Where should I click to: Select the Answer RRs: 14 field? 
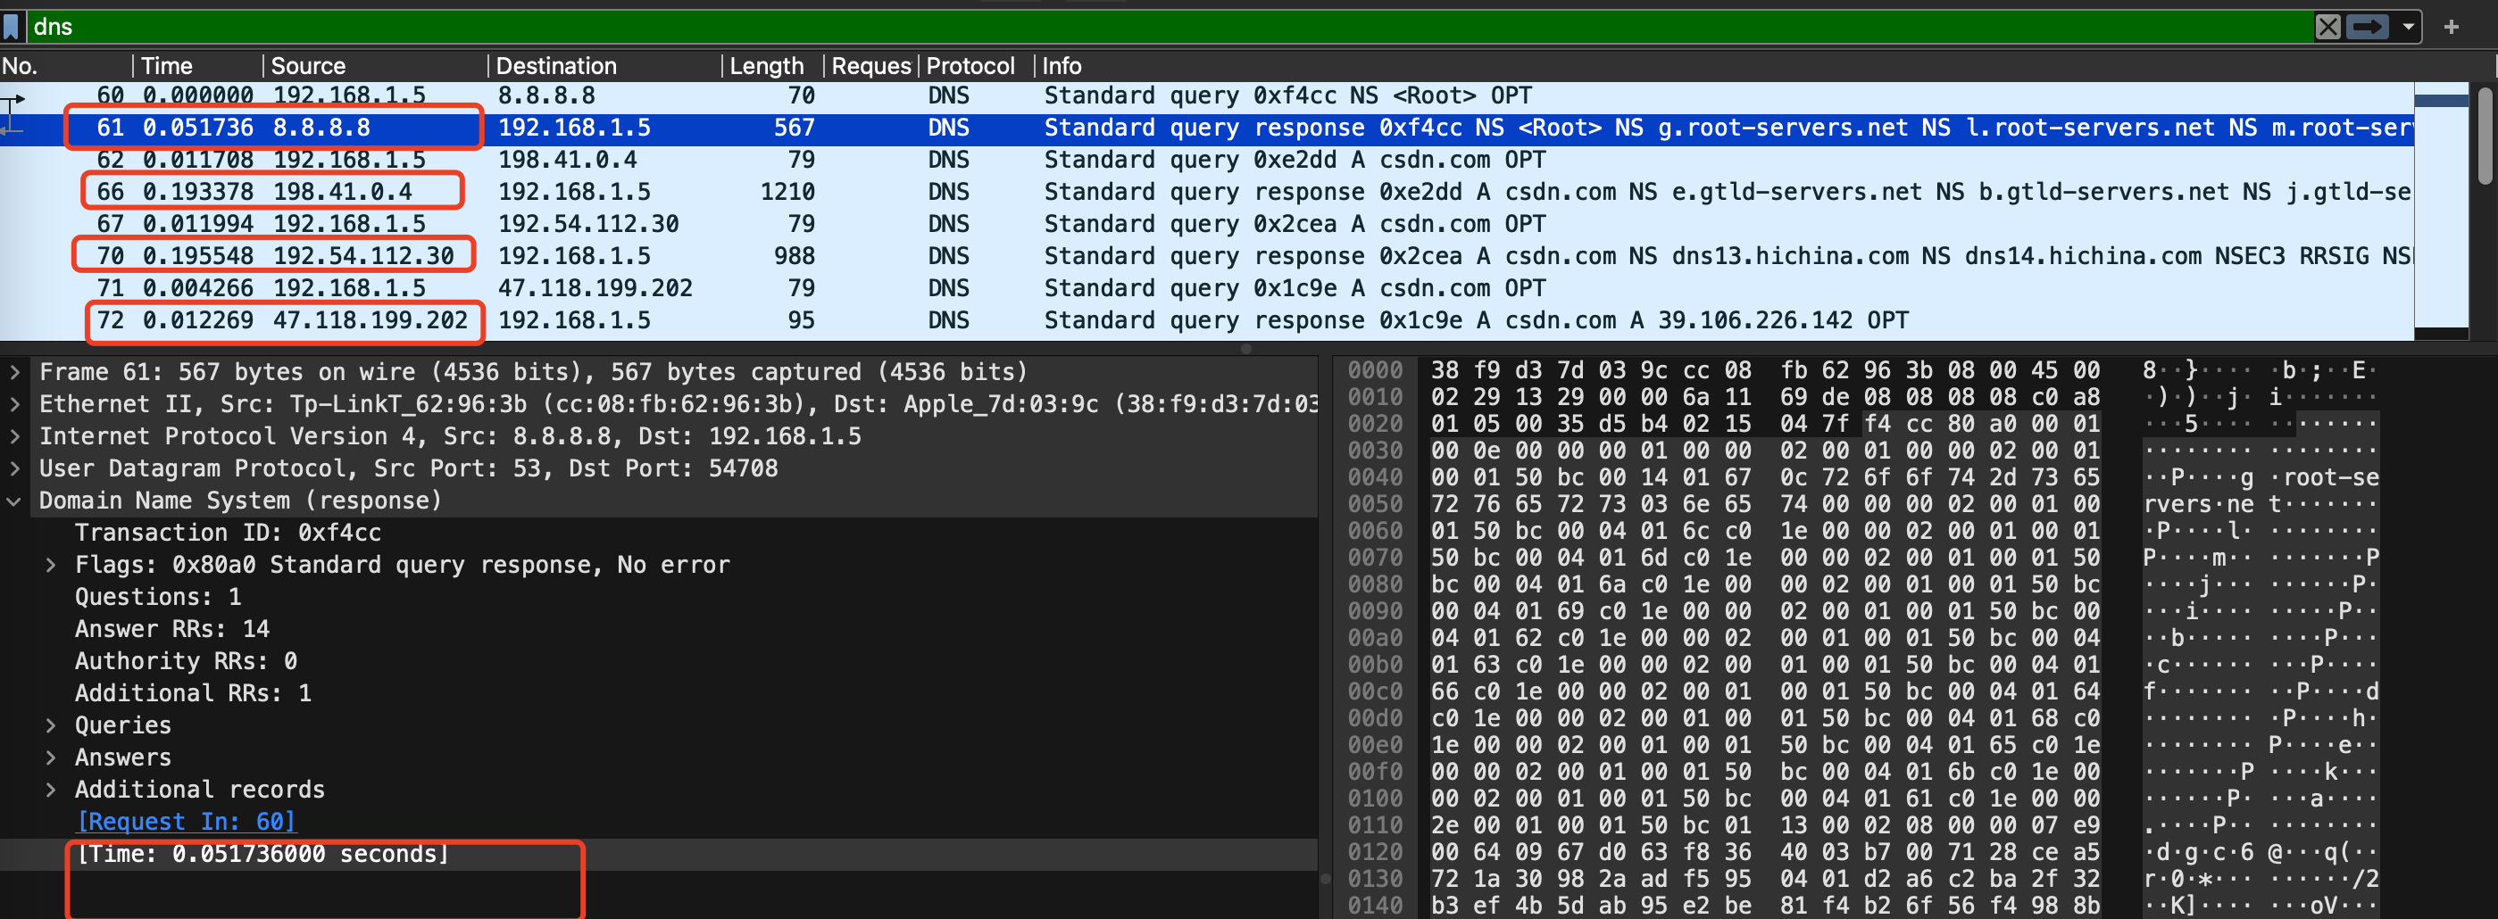(171, 629)
